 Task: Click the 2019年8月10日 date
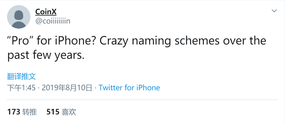(x=67, y=88)
